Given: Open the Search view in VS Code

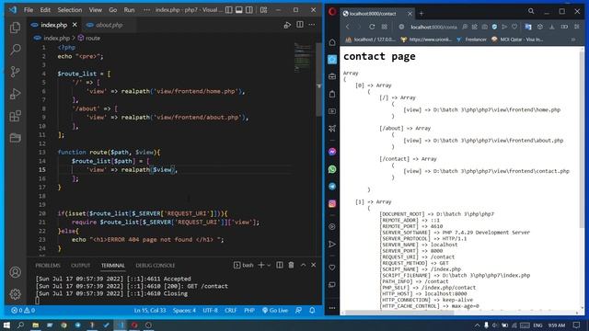Looking at the screenshot, I should click(x=15, y=49).
